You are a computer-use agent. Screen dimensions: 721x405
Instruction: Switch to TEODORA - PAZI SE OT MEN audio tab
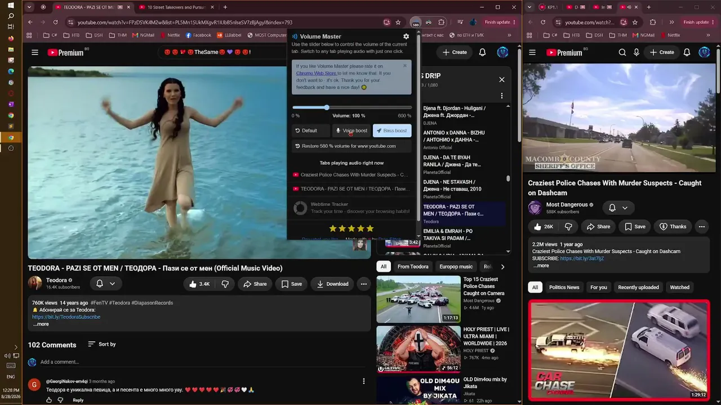pos(351,189)
